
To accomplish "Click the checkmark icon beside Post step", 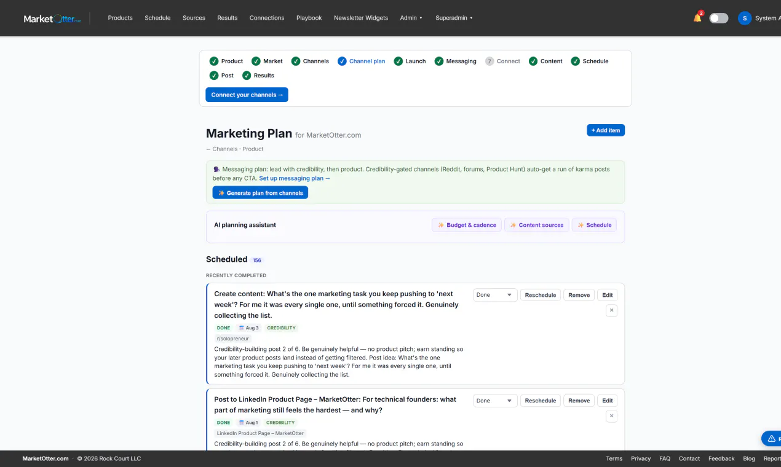I will [x=214, y=75].
